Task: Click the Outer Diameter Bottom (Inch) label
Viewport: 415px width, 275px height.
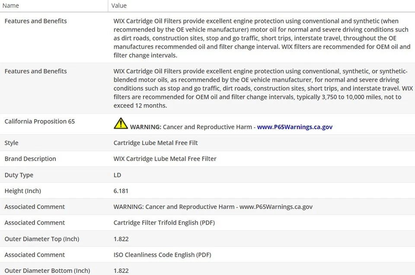Action: tap(48, 271)
